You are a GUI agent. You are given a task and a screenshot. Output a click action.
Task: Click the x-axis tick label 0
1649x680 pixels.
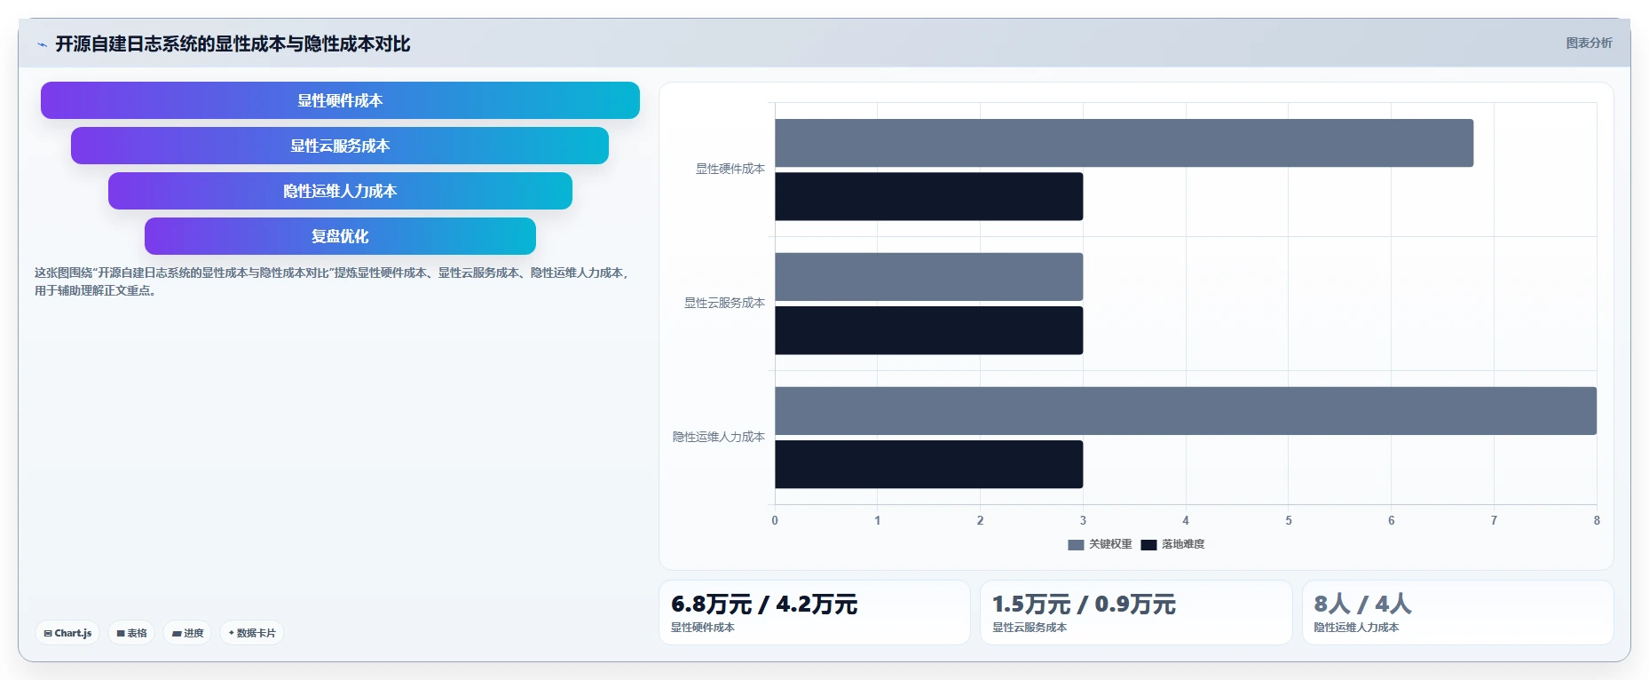pos(775,521)
